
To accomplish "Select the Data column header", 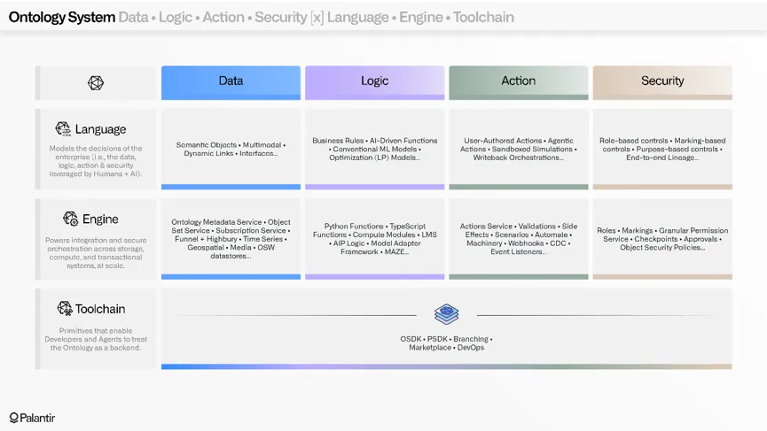I will [x=231, y=82].
